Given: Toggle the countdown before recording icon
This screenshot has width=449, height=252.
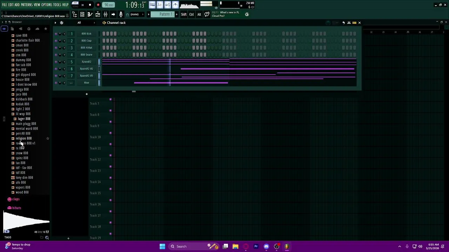Looking at the screenshot, I should click(x=160, y=5).
